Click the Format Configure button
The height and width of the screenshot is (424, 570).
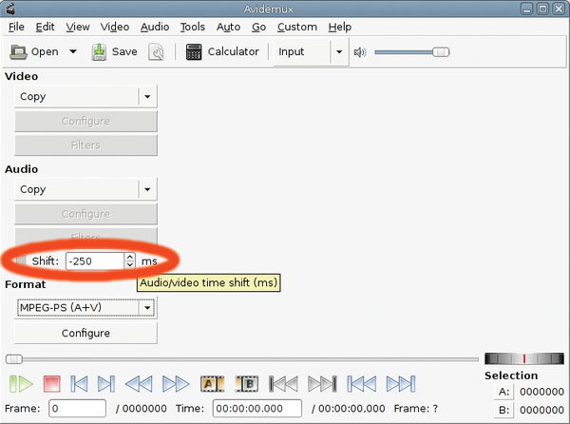coord(85,333)
